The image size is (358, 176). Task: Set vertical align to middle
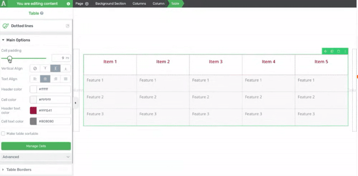tap(55, 69)
